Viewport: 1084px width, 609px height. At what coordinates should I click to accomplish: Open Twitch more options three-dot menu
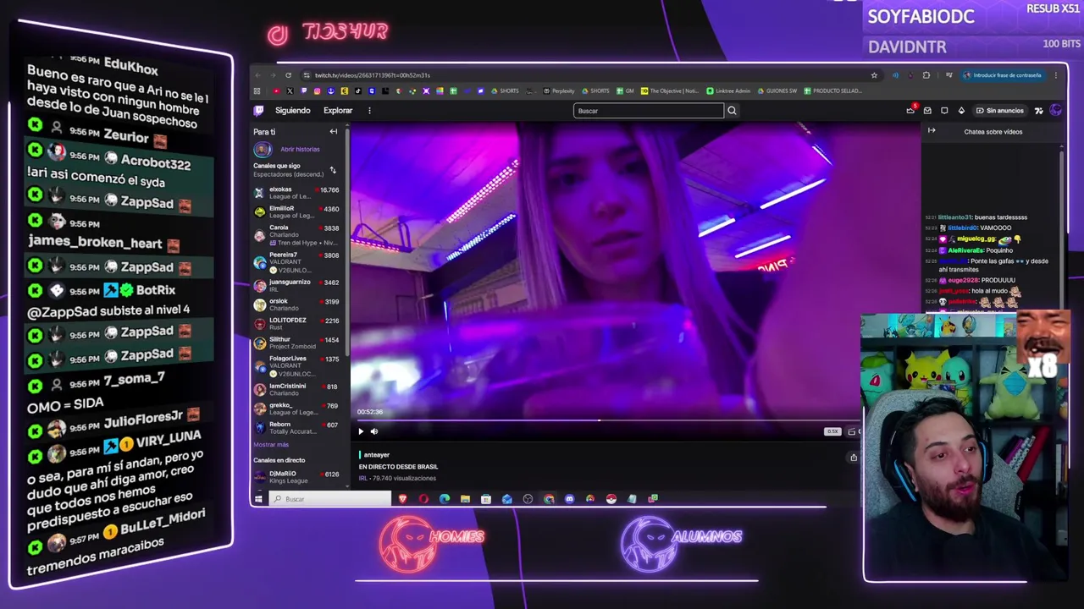coord(369,110)
